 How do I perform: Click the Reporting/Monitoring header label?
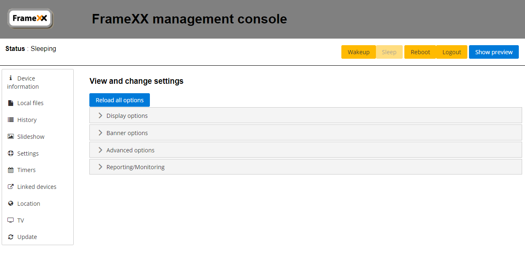pyautogui.click(x=135, y=167)
